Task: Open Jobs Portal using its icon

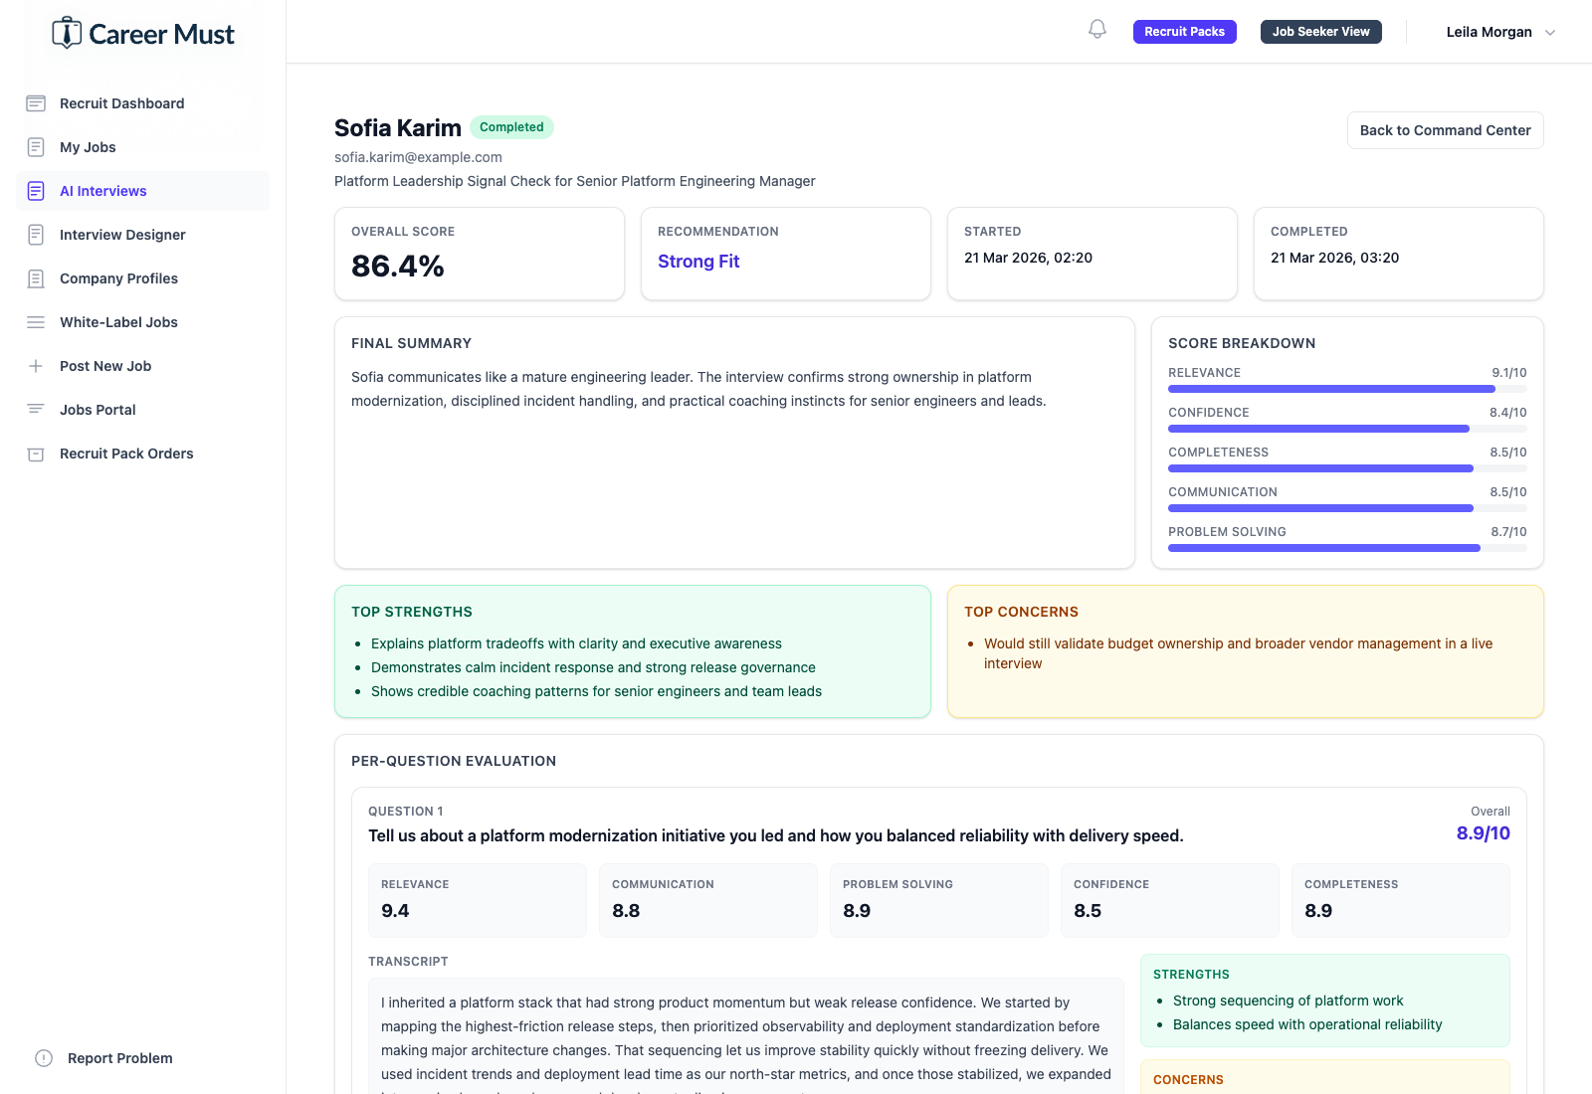Action: point(37,409)
